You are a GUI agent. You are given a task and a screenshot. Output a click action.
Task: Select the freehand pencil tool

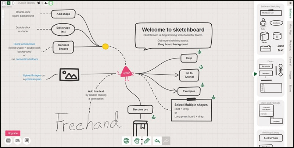(147, 140)
